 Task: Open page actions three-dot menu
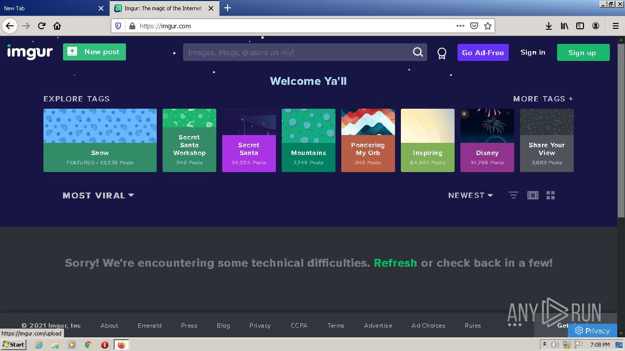coord(460,26)
